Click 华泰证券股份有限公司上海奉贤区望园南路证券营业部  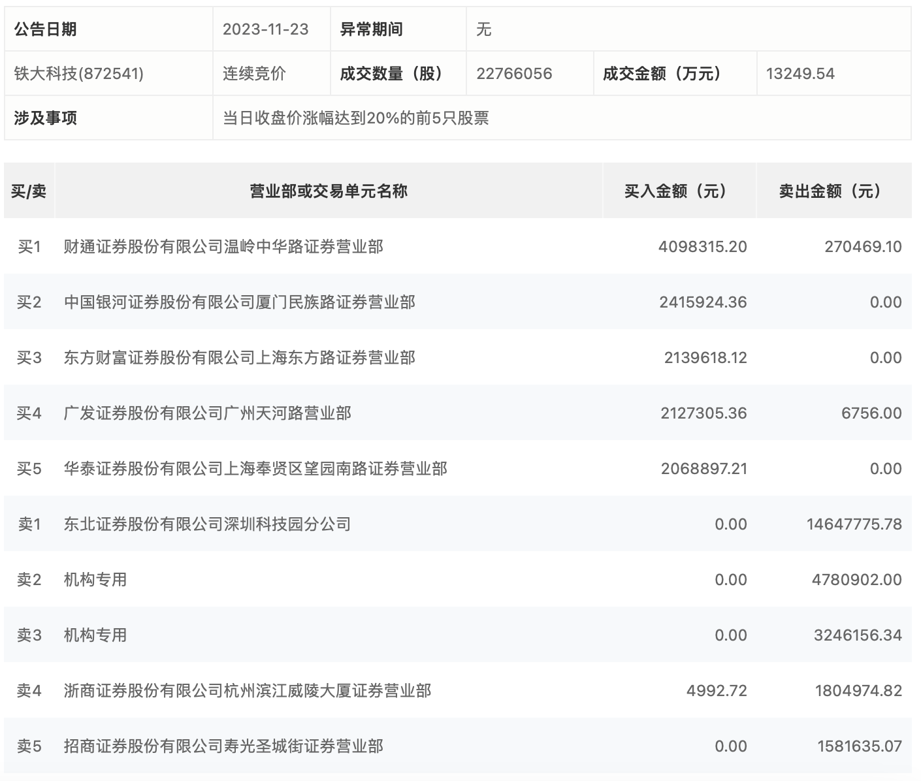[255, 469]
